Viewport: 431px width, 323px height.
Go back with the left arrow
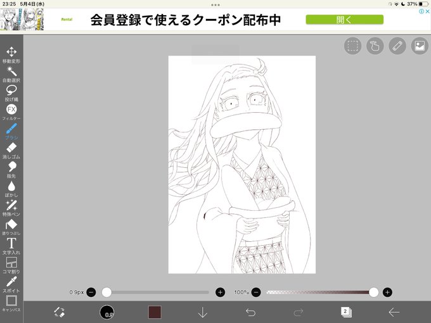coord(394,312)
